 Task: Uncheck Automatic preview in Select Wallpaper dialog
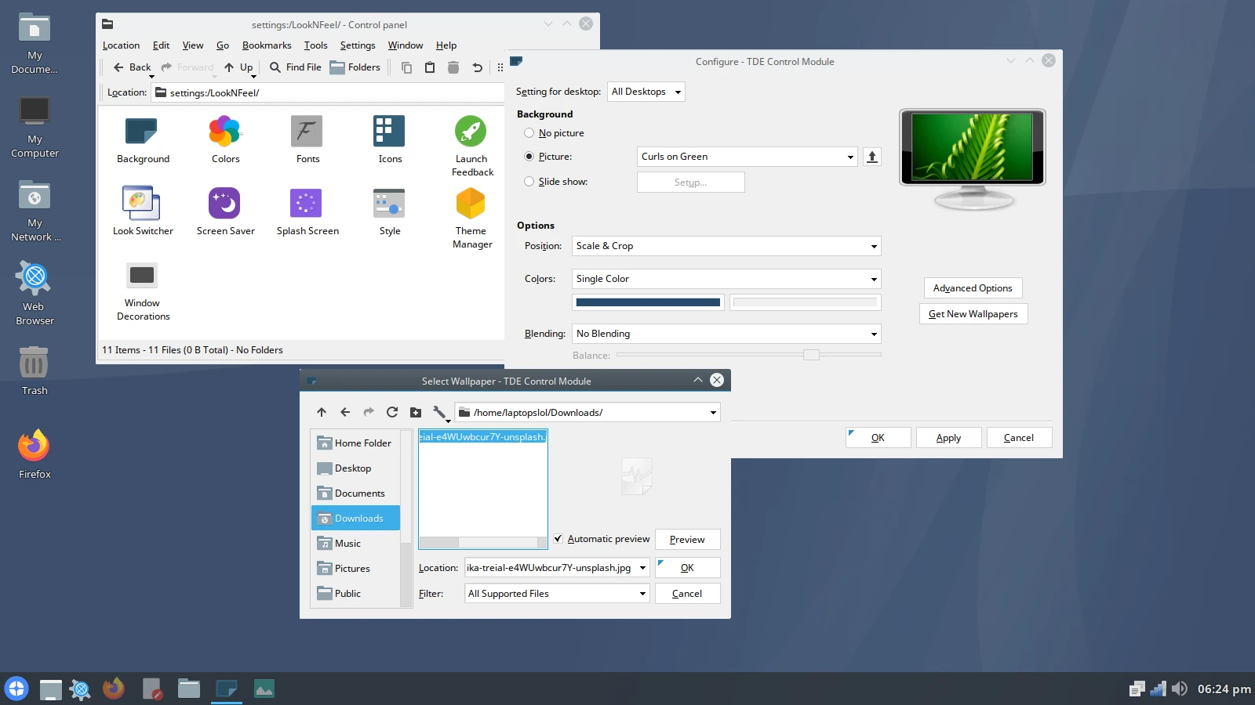(558, 539)
